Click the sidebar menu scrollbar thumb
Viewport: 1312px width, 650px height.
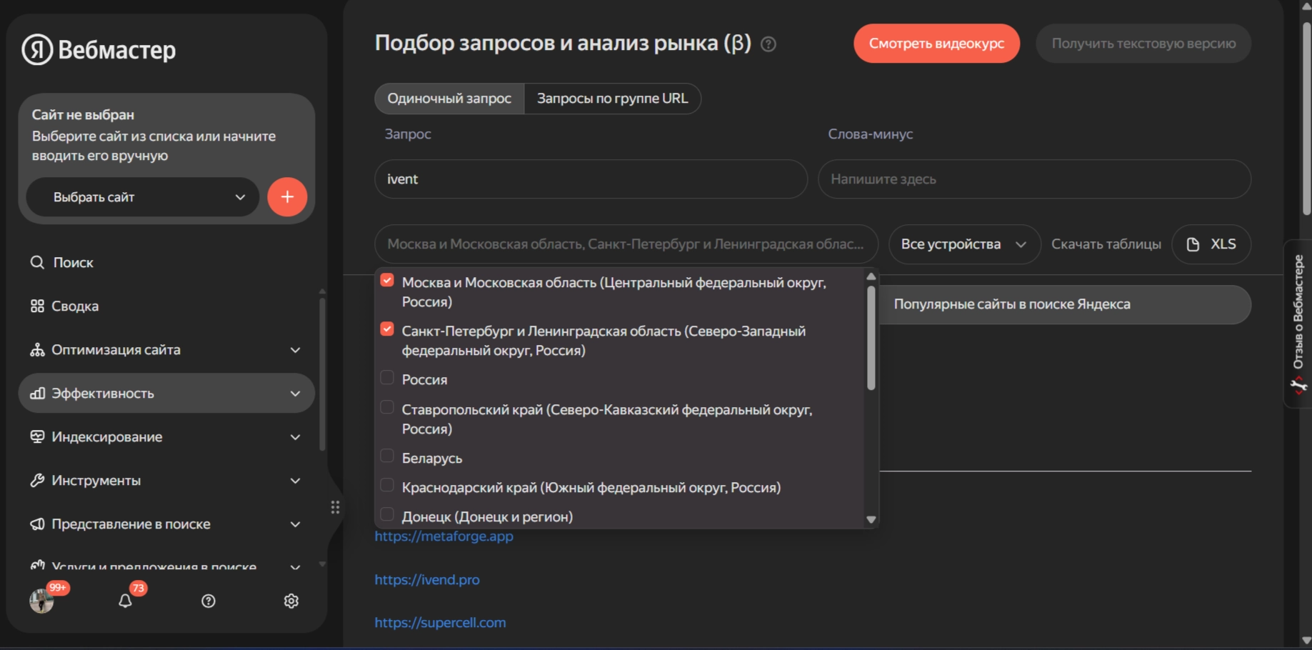[322, 374]
